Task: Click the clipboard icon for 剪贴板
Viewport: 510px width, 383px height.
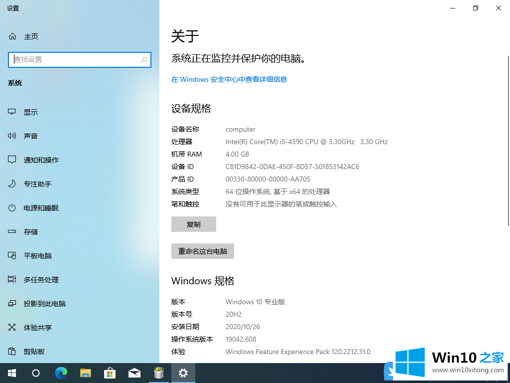Action: [x=12, y=352]
